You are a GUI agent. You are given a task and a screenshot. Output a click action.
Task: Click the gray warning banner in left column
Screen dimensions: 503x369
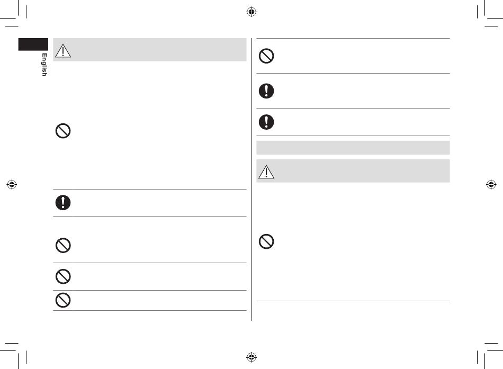click(x=150, y=50)
